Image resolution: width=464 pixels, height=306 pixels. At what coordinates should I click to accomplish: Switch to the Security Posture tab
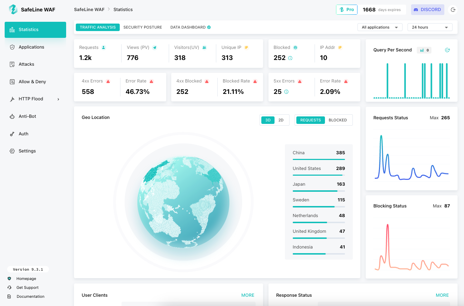pyautogui.click(x=143, y=27)
